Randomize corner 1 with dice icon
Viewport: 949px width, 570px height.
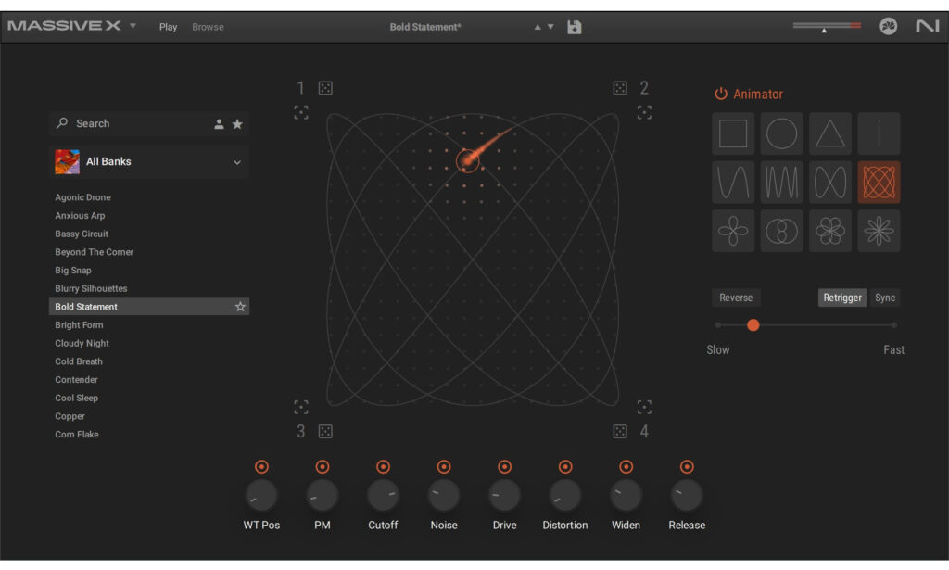(x=325, y=88)
